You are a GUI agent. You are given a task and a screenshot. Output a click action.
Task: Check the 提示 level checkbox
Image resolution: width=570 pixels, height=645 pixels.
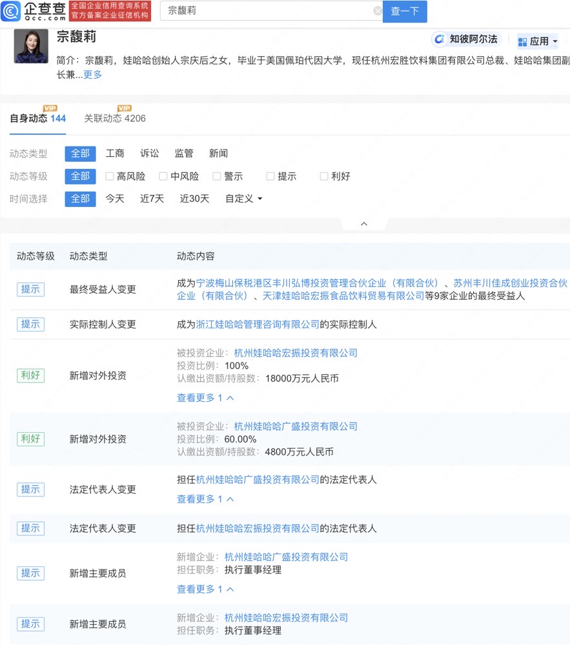(x=270, y=176)
